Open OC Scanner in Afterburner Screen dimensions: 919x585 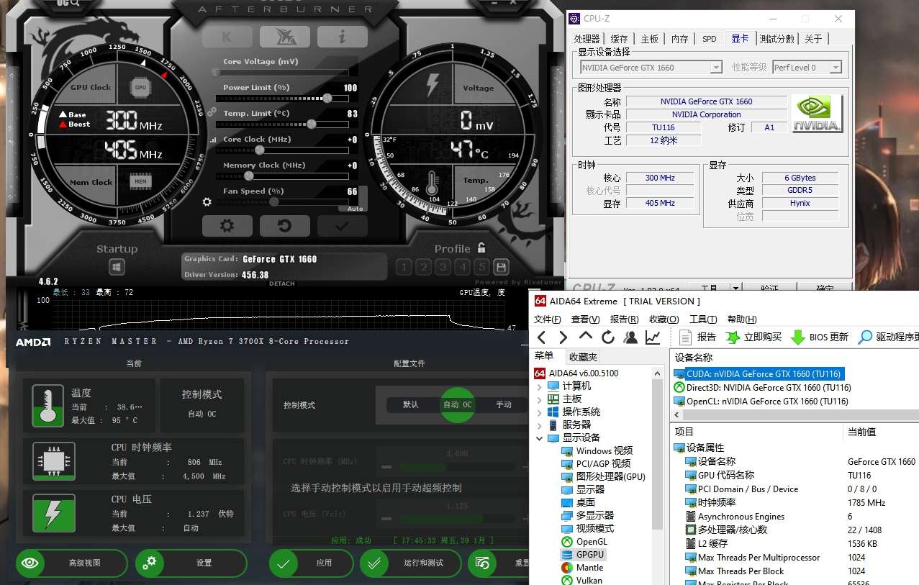(x=68, y=4)
